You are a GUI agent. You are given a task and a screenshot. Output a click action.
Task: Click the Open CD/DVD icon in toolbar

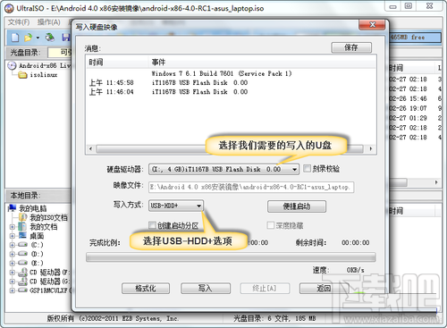coord(50,38)
